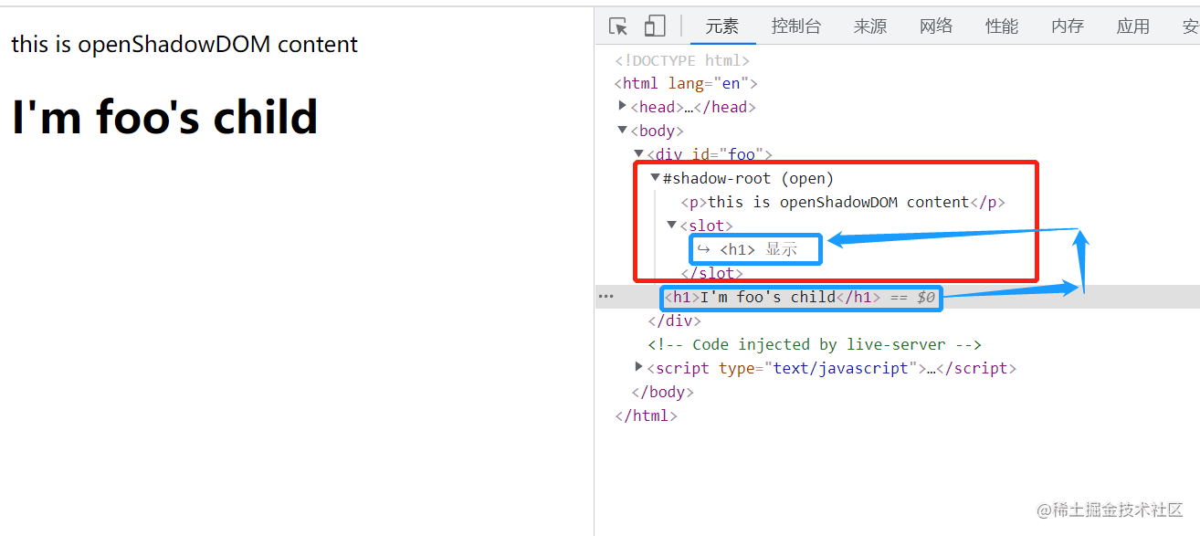Select the closing </html> tag line
1200x536 pixels.
click(646, 415)
